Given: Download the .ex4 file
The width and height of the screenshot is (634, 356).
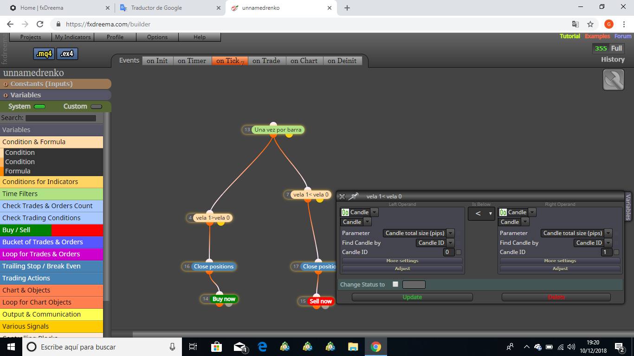Looking at the screenshot, I should pos(67,54).
